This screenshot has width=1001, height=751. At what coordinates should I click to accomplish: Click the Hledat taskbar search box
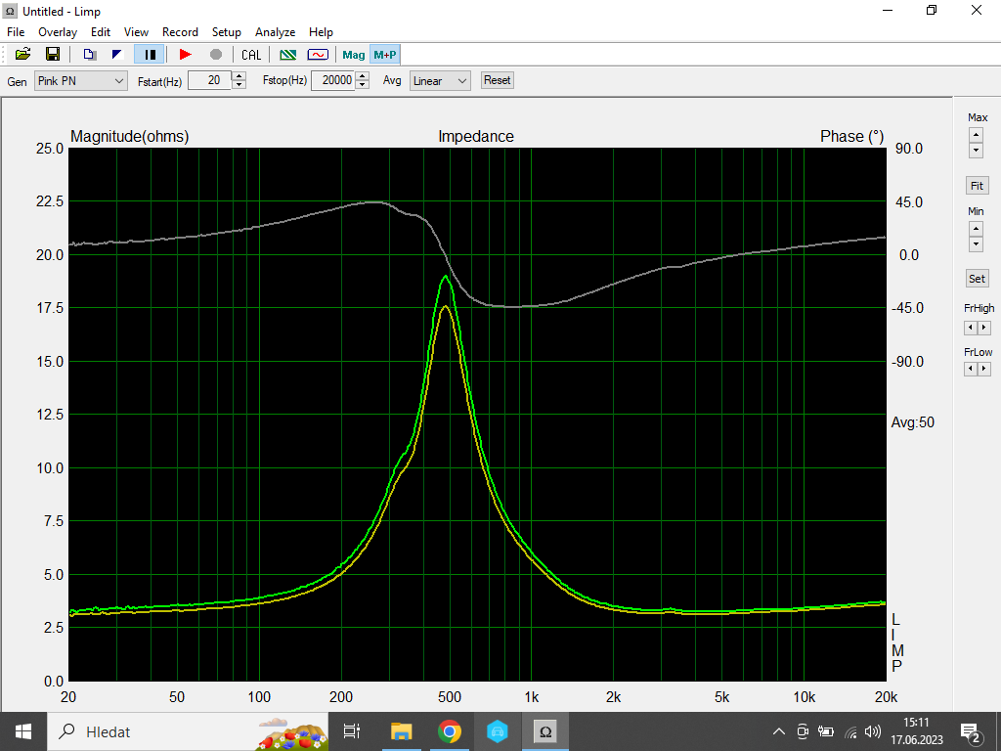click(x=188, y=731)
